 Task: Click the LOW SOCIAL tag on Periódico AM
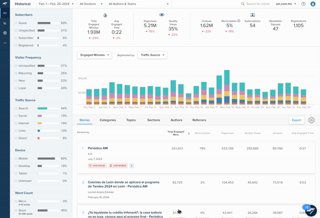98,166
